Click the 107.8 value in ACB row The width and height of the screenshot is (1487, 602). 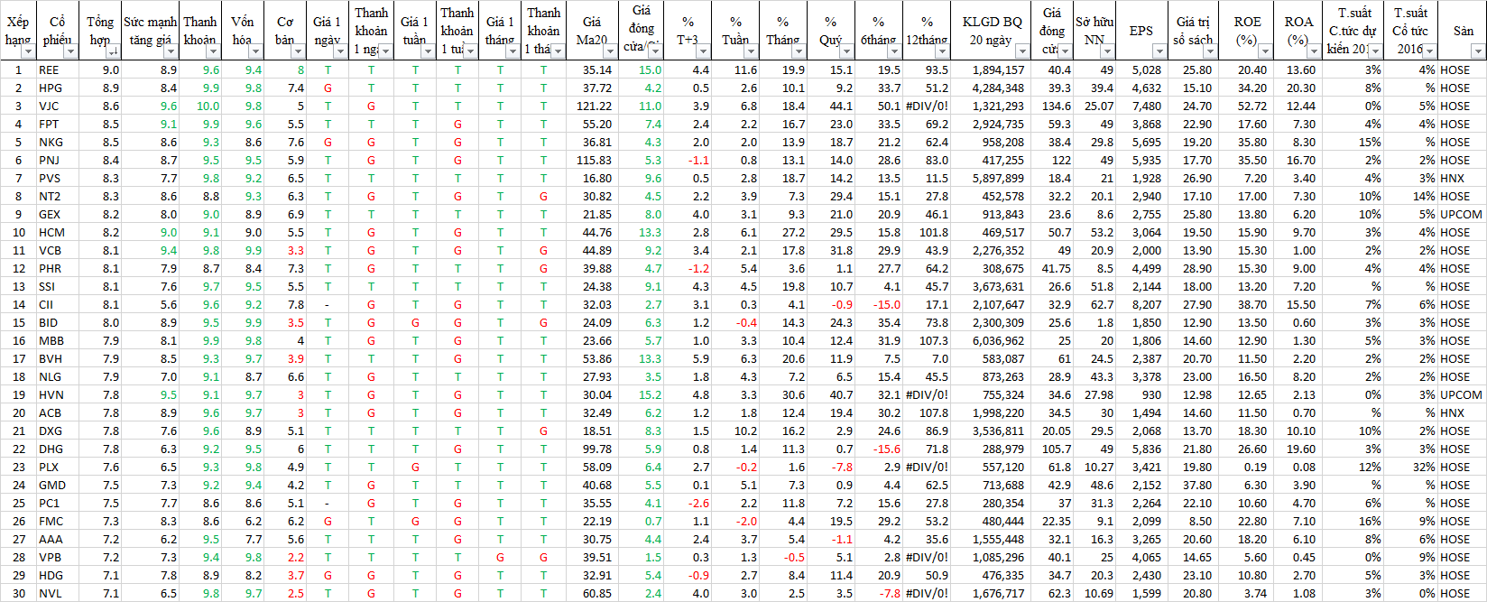pyautogui.click(x=927, y=412)
